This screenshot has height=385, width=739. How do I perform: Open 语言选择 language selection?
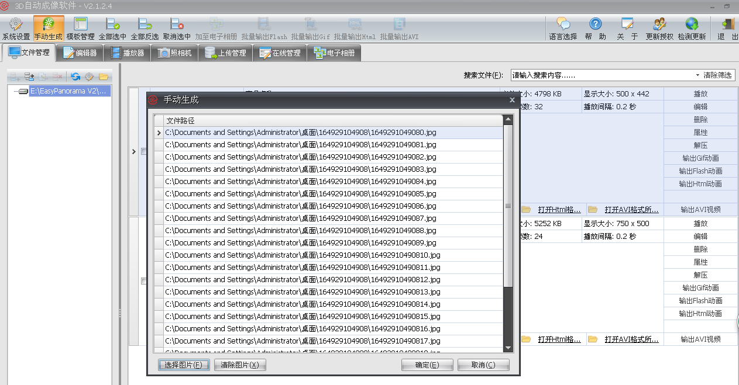point(563,29)
